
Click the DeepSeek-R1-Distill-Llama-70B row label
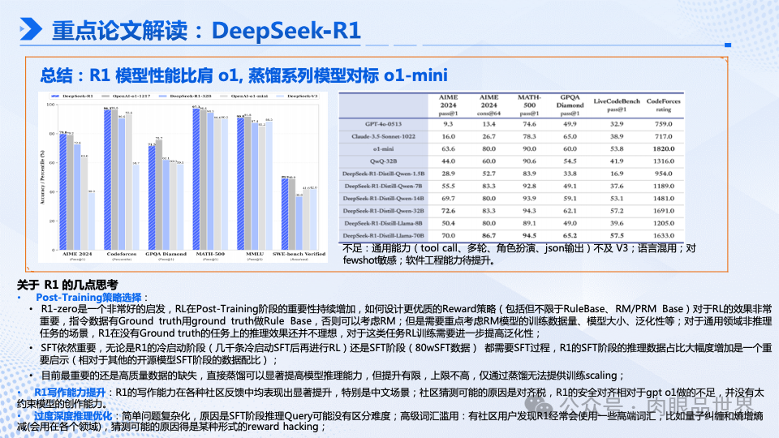(383, 236)
